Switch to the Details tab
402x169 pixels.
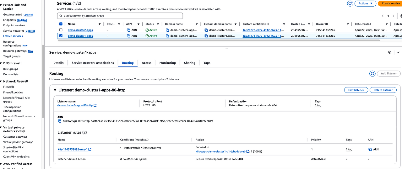[58, 63]
